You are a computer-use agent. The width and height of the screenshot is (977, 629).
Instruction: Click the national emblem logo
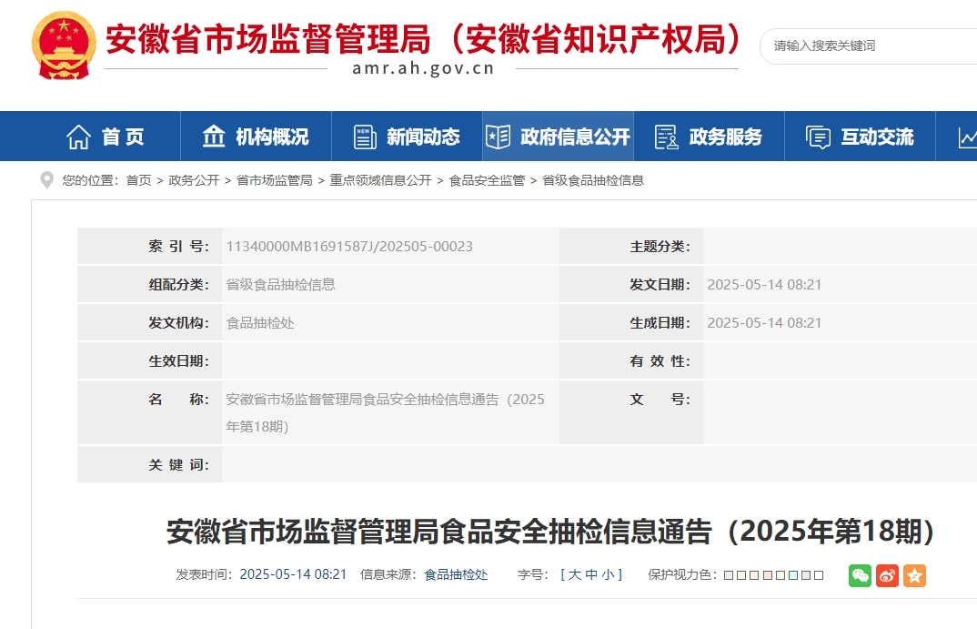pos(64,46)
